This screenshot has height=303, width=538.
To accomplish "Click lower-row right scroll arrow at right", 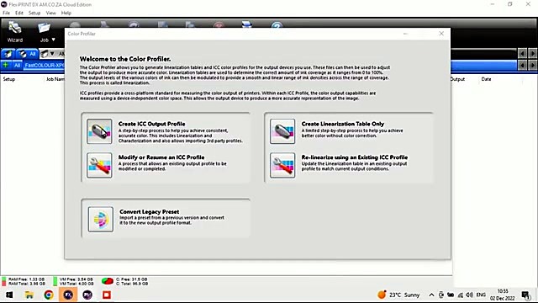I will pyautogui.click(x=532, y=65).
